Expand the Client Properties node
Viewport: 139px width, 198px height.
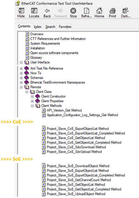[32, 101]
